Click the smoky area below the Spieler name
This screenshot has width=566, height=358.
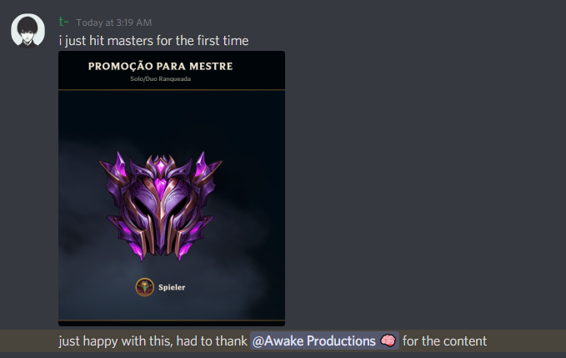pos(172,308)
